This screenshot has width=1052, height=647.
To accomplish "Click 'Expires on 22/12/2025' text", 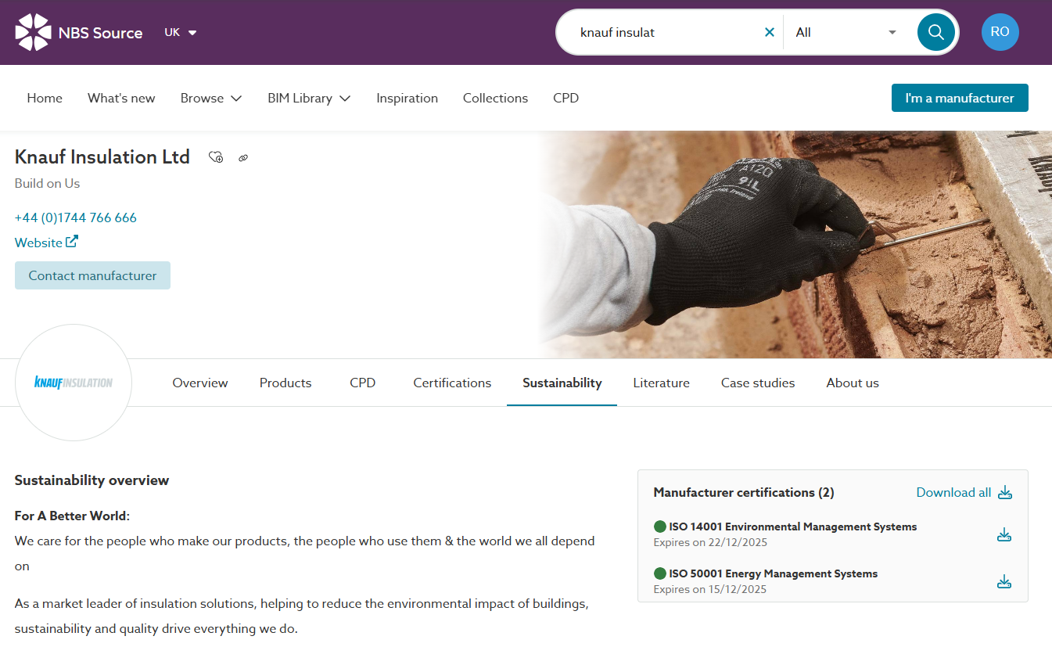I will (x=710, y=542).
